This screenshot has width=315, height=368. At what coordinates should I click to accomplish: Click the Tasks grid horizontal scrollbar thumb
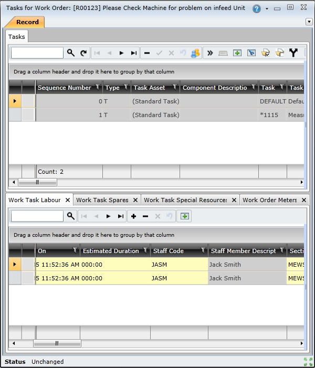tap(37, 182)
